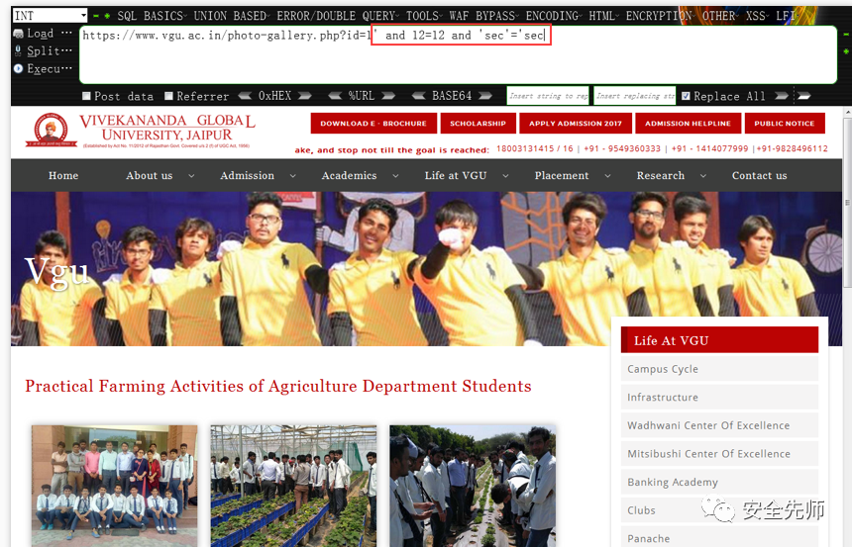Open the XSS dropdown menu
Image resolution: width=852 pixels, height=547 pixels.
[757, 16]
